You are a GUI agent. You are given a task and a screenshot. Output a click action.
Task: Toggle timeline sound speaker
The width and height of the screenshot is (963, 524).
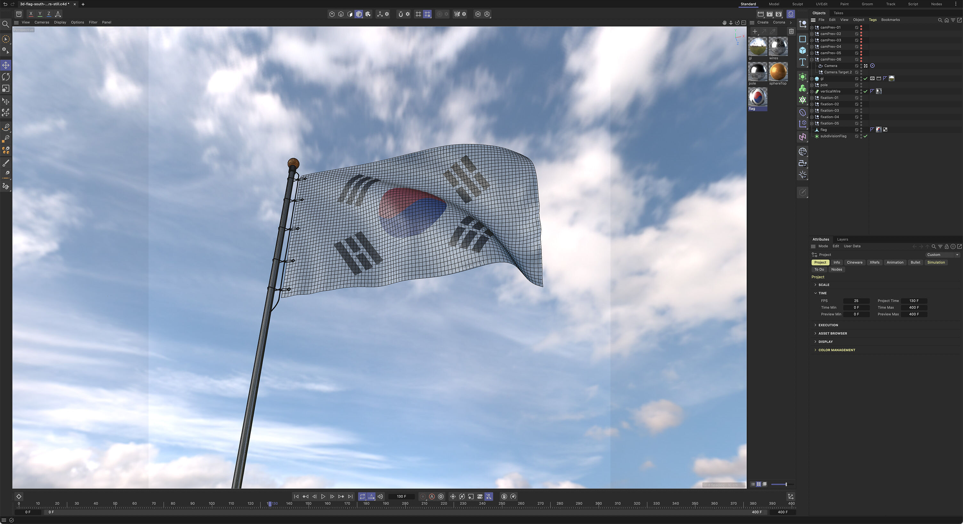click(x=380, y=497)
